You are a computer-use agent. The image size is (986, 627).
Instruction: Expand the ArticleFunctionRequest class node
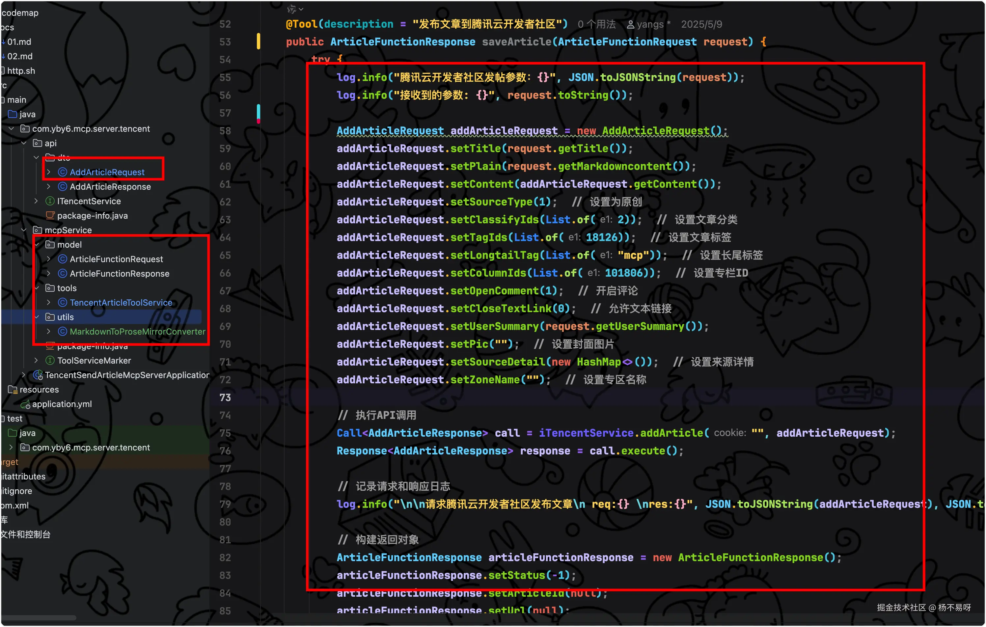[x=49, y=259]
